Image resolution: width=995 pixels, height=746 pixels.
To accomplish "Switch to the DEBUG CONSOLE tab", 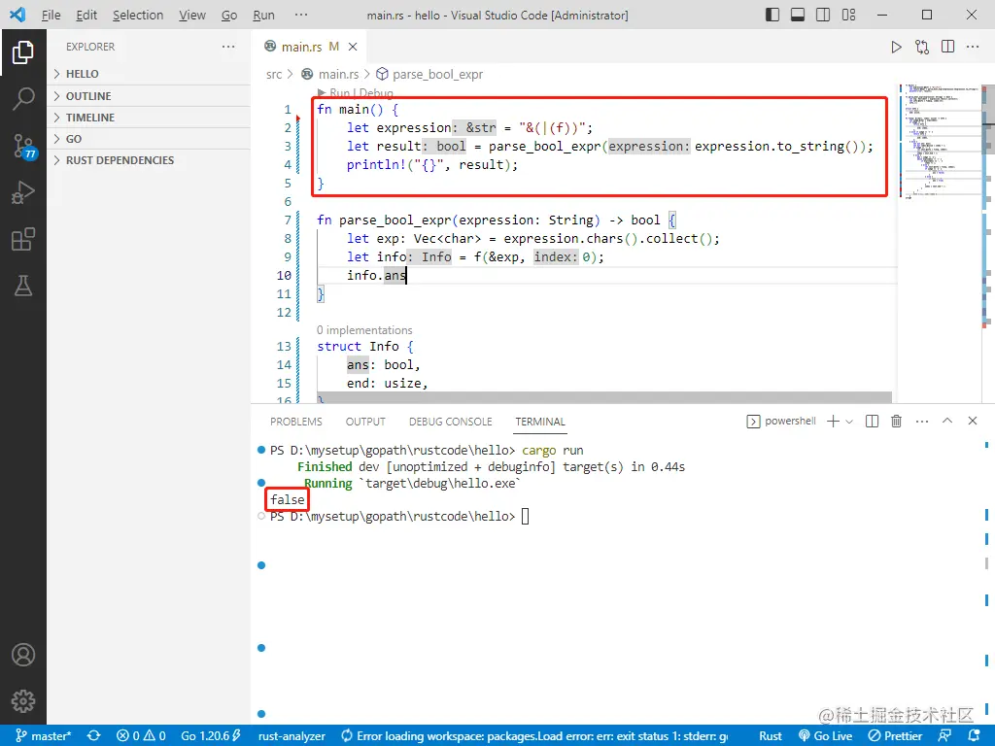I will tap(451, 422).
